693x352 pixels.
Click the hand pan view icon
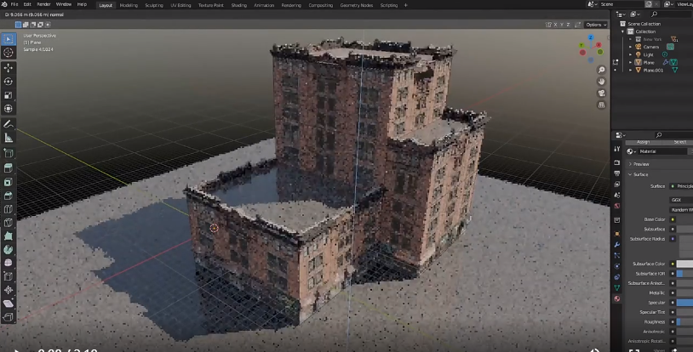[602, 82]
